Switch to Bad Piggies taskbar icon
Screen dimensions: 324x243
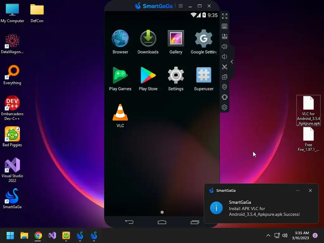[66, 235]
